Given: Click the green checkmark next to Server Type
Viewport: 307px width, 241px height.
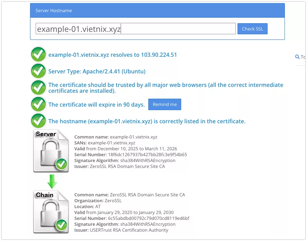Looking at the screenshot, I should coord(38,71).
